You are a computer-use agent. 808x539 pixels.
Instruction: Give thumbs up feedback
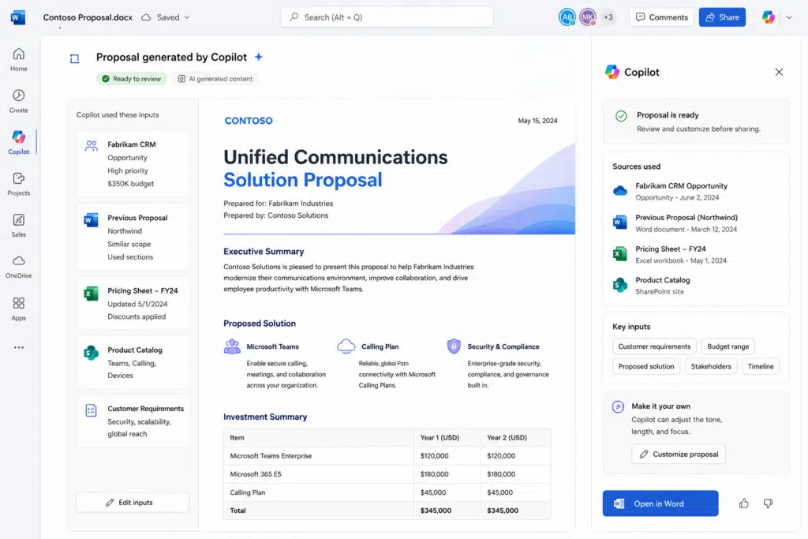pyautogui.click(x=743, y=503)
